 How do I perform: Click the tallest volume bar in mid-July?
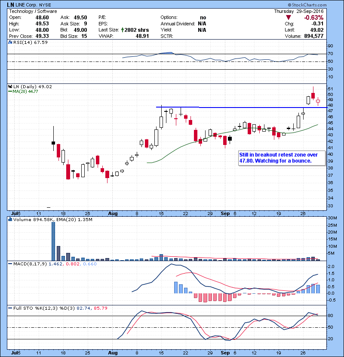pyautogui.click(x=53, y=241)
